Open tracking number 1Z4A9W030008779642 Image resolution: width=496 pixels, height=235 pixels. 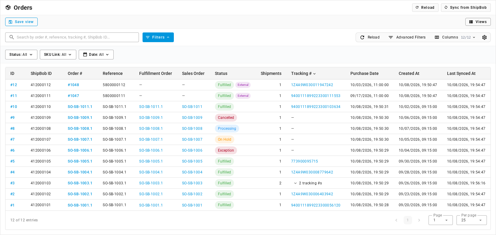point(312,172)
